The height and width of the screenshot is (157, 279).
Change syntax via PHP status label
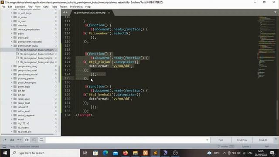pos(267,147)
